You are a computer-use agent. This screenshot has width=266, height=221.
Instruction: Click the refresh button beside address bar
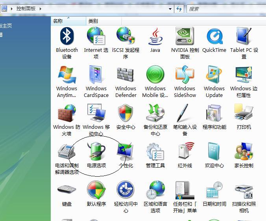point(179,9)
